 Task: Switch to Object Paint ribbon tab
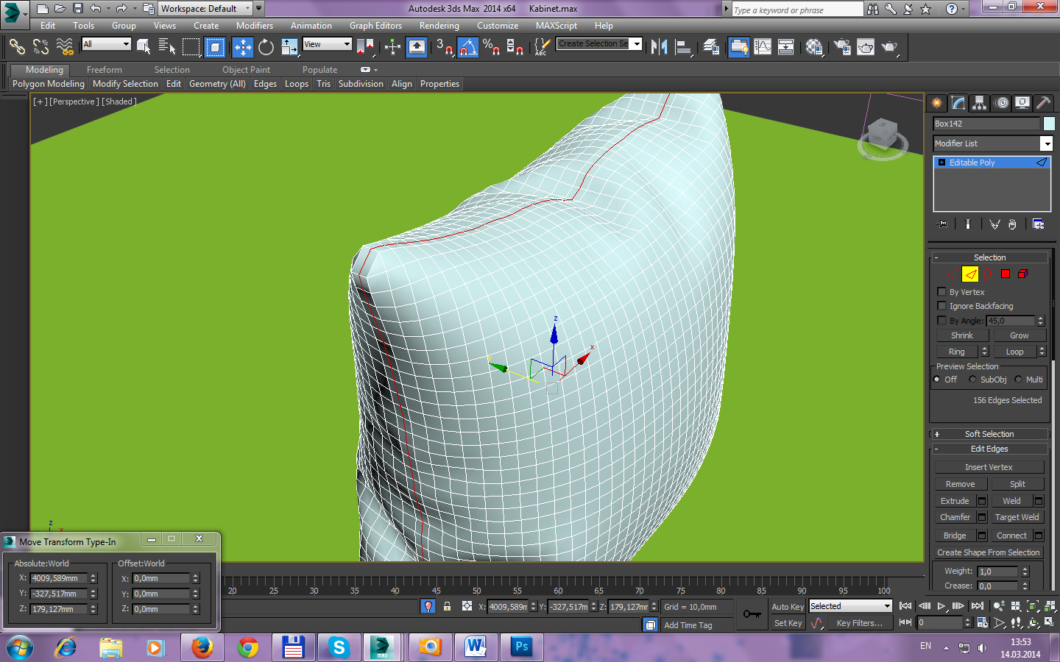coord(246,70)
